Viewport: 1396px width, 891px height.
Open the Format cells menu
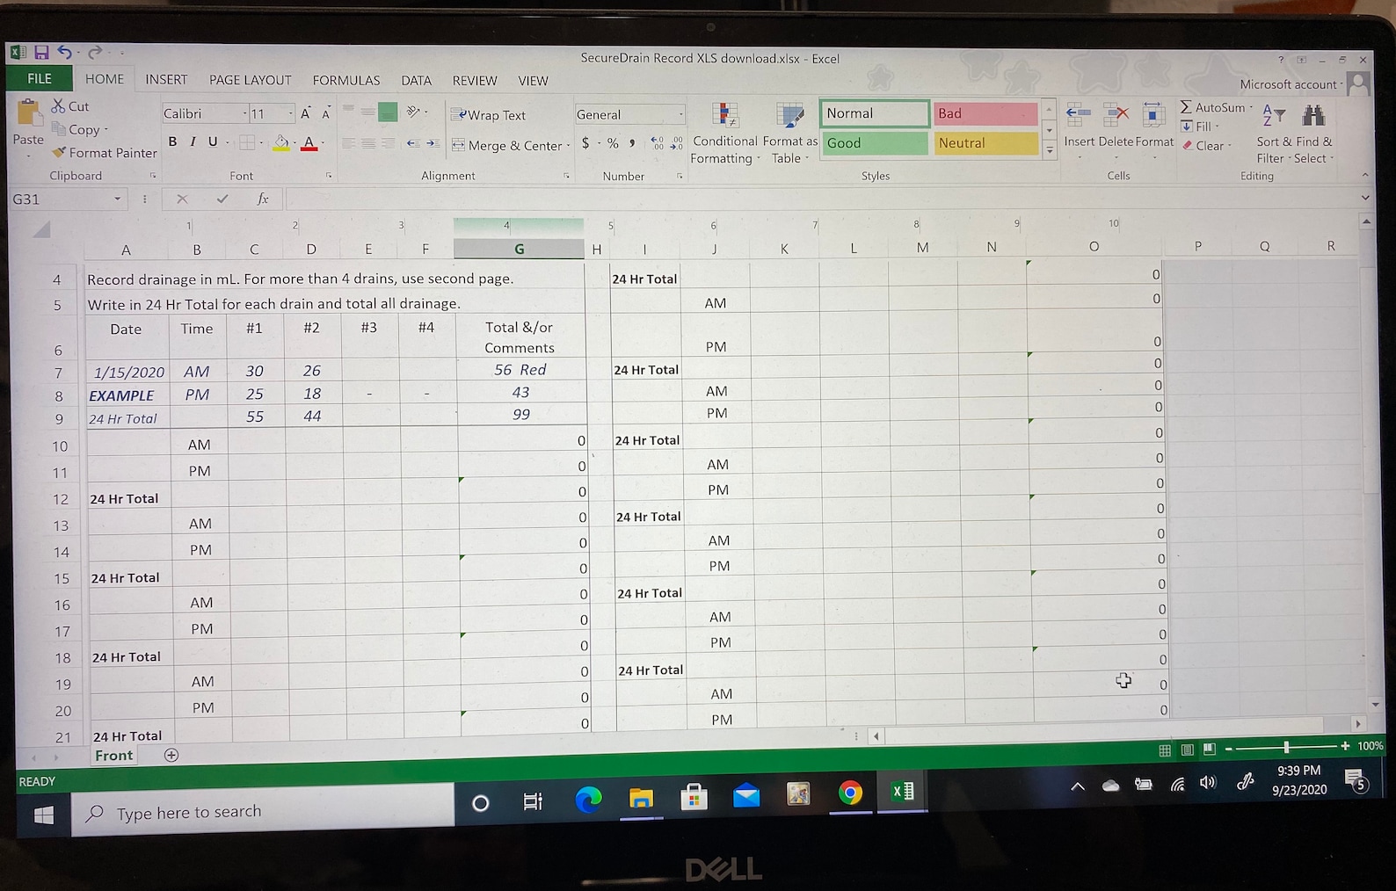pyautogui.click(x=1154, y=126)
